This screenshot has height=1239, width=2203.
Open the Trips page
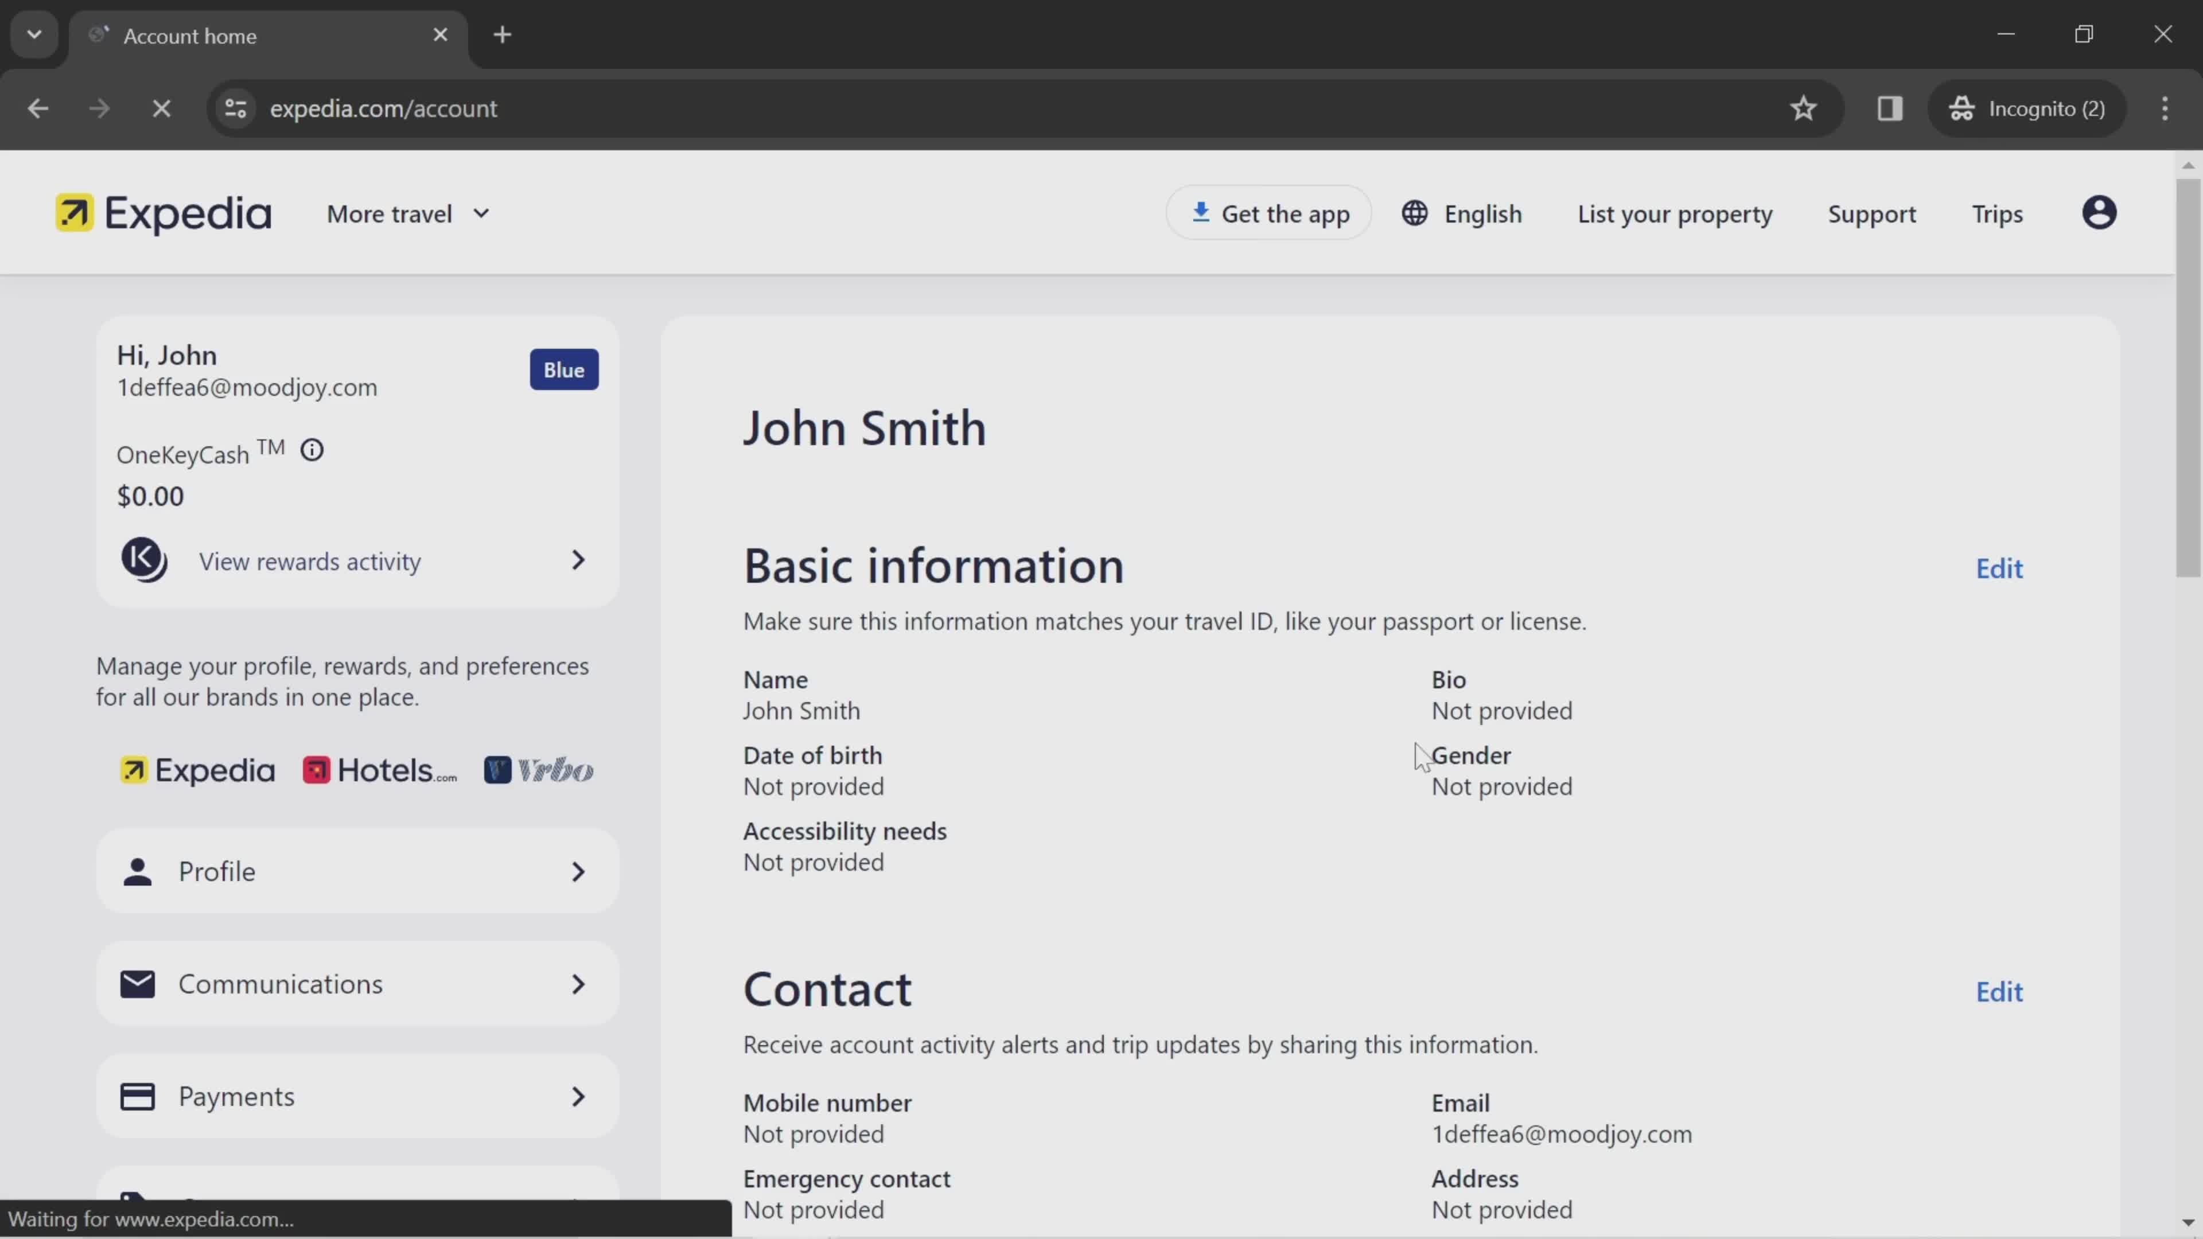point(1997,214)
